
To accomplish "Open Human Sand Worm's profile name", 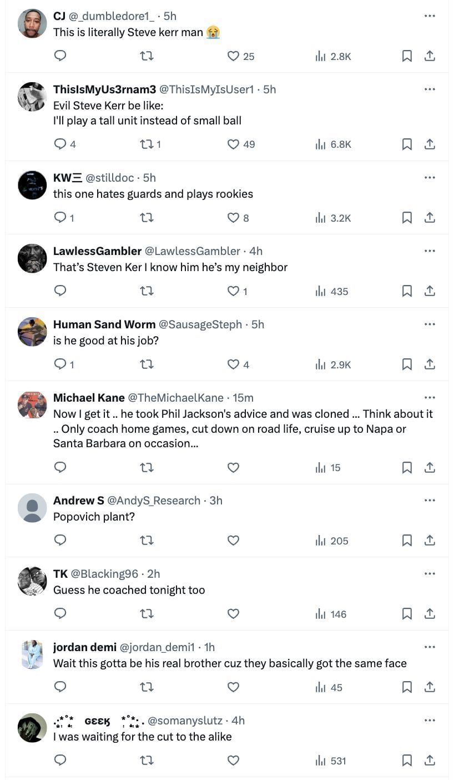I will point(104,324).
